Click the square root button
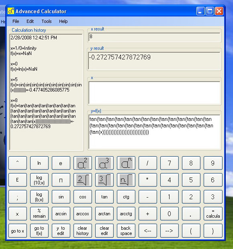The image size is (233, 249). pos(83,180)
